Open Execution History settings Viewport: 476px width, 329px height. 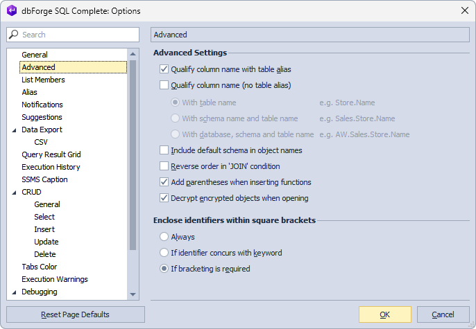pos(51,167)
